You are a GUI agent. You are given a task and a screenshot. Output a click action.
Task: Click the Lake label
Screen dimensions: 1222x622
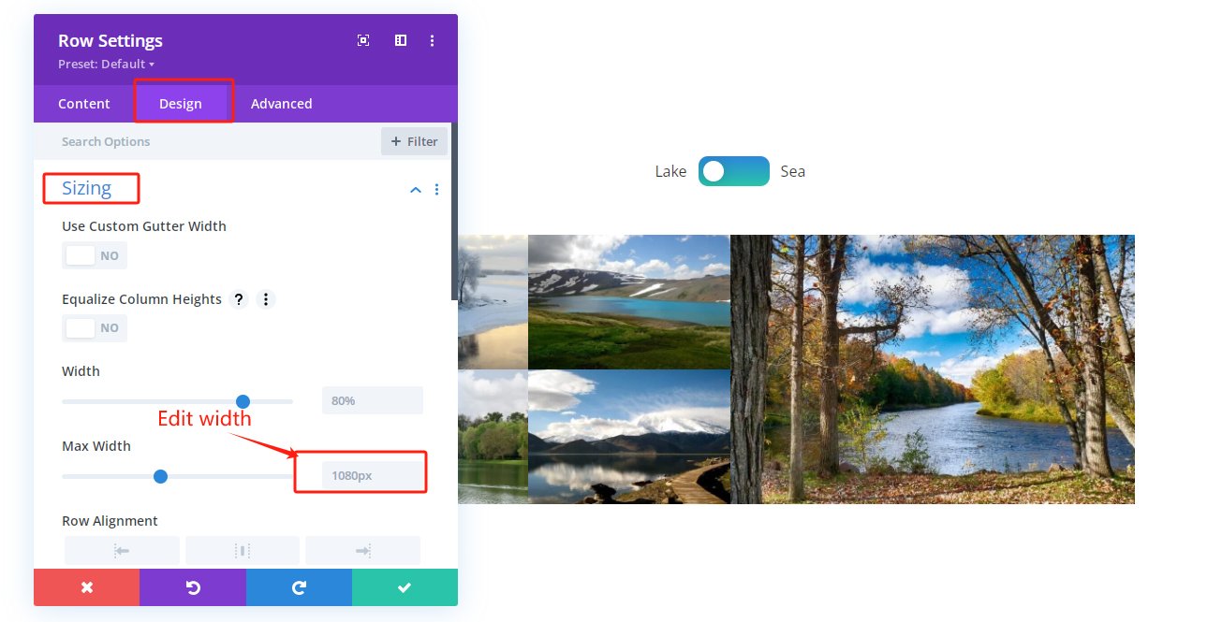click(670, 171)
